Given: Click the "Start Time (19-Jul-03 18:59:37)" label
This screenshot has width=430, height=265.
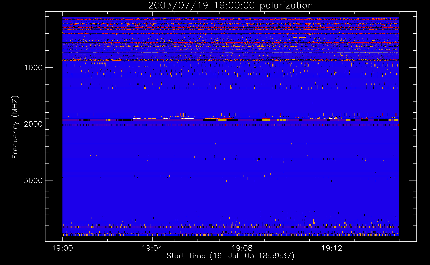Looking at the screenshot, I should 230,256.
